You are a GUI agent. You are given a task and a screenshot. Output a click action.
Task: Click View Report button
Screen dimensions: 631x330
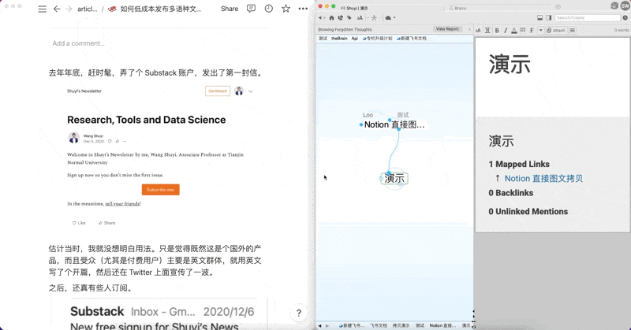coord(447,29)
